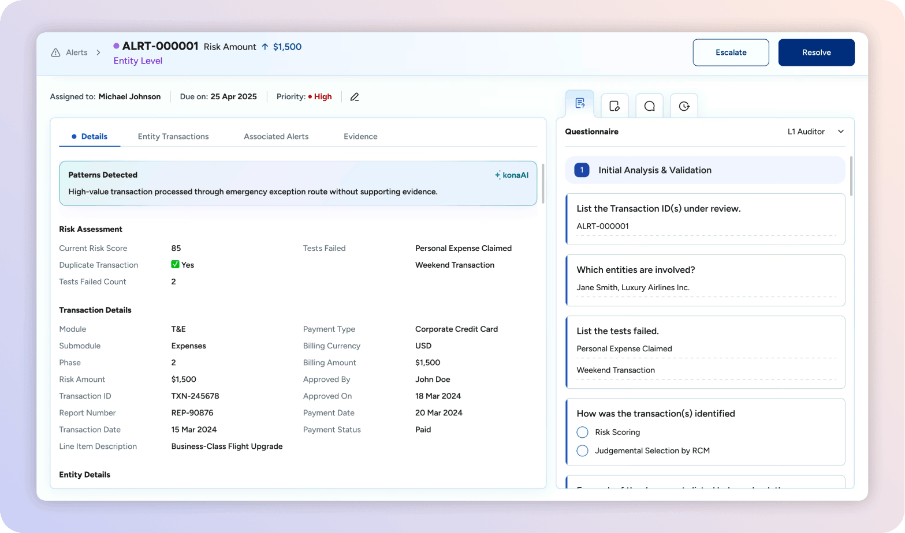Image resolution: width=905 pixels, height=533 pixels.
Task: Click the konaAI logo icon
Action: [x=512, y=175]
